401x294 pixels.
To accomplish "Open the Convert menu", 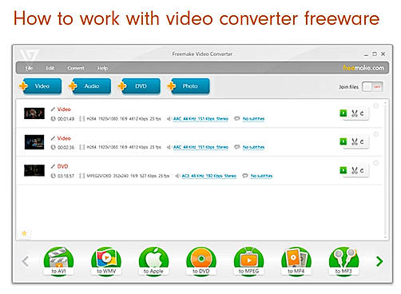I will [76, 68].
